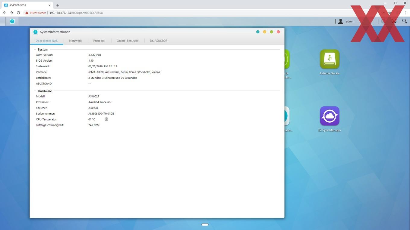Maximize the Chrome browser window
Screen dimensions: 410x230
(x=395, y=3)
